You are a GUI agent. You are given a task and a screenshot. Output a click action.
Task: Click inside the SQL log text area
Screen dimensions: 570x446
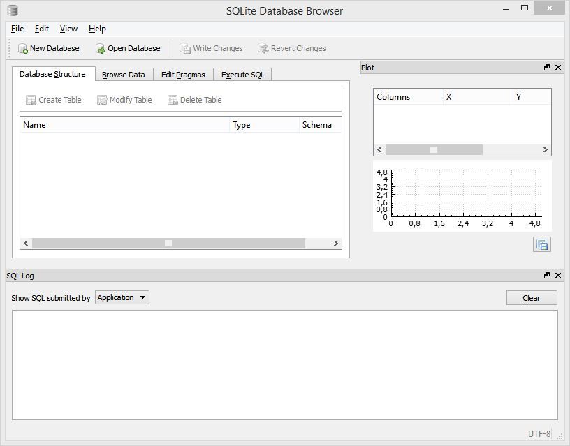coord(285,365)
